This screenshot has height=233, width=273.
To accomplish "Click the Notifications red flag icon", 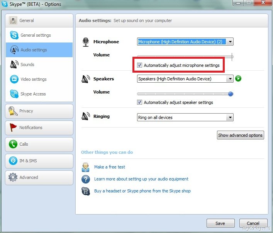I will [13, 128].
